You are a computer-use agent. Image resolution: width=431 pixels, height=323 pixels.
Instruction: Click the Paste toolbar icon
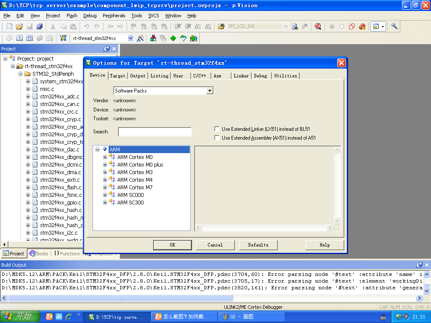click(x=73, y=26)
